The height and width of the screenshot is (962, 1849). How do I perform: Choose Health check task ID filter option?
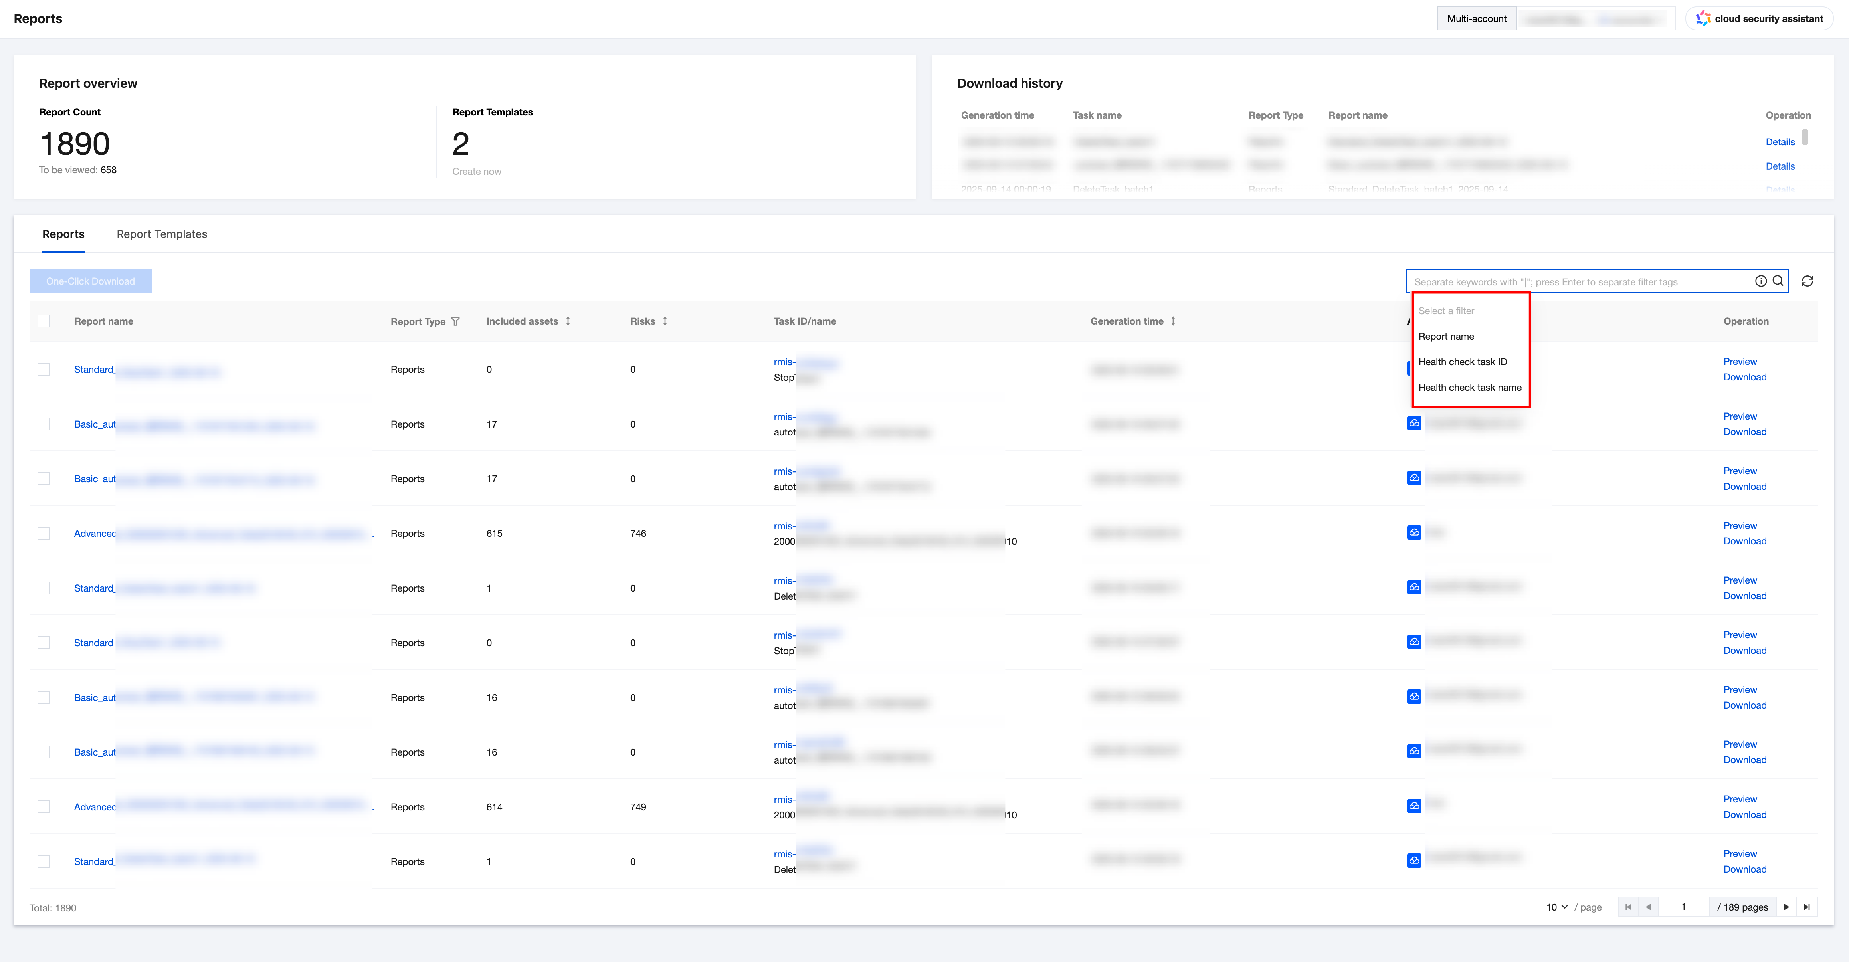(1462, 362)
